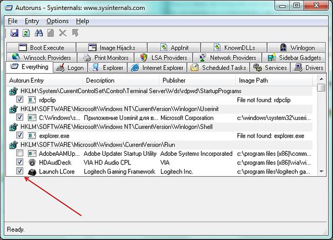Click the Jump to entry toolbar icon
Viewport: 333px width, 240px height.
tap(75, 33)
